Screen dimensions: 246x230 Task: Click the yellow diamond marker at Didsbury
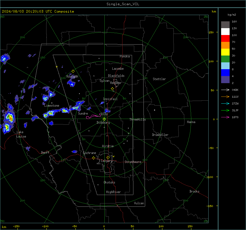tap(104, 119)
